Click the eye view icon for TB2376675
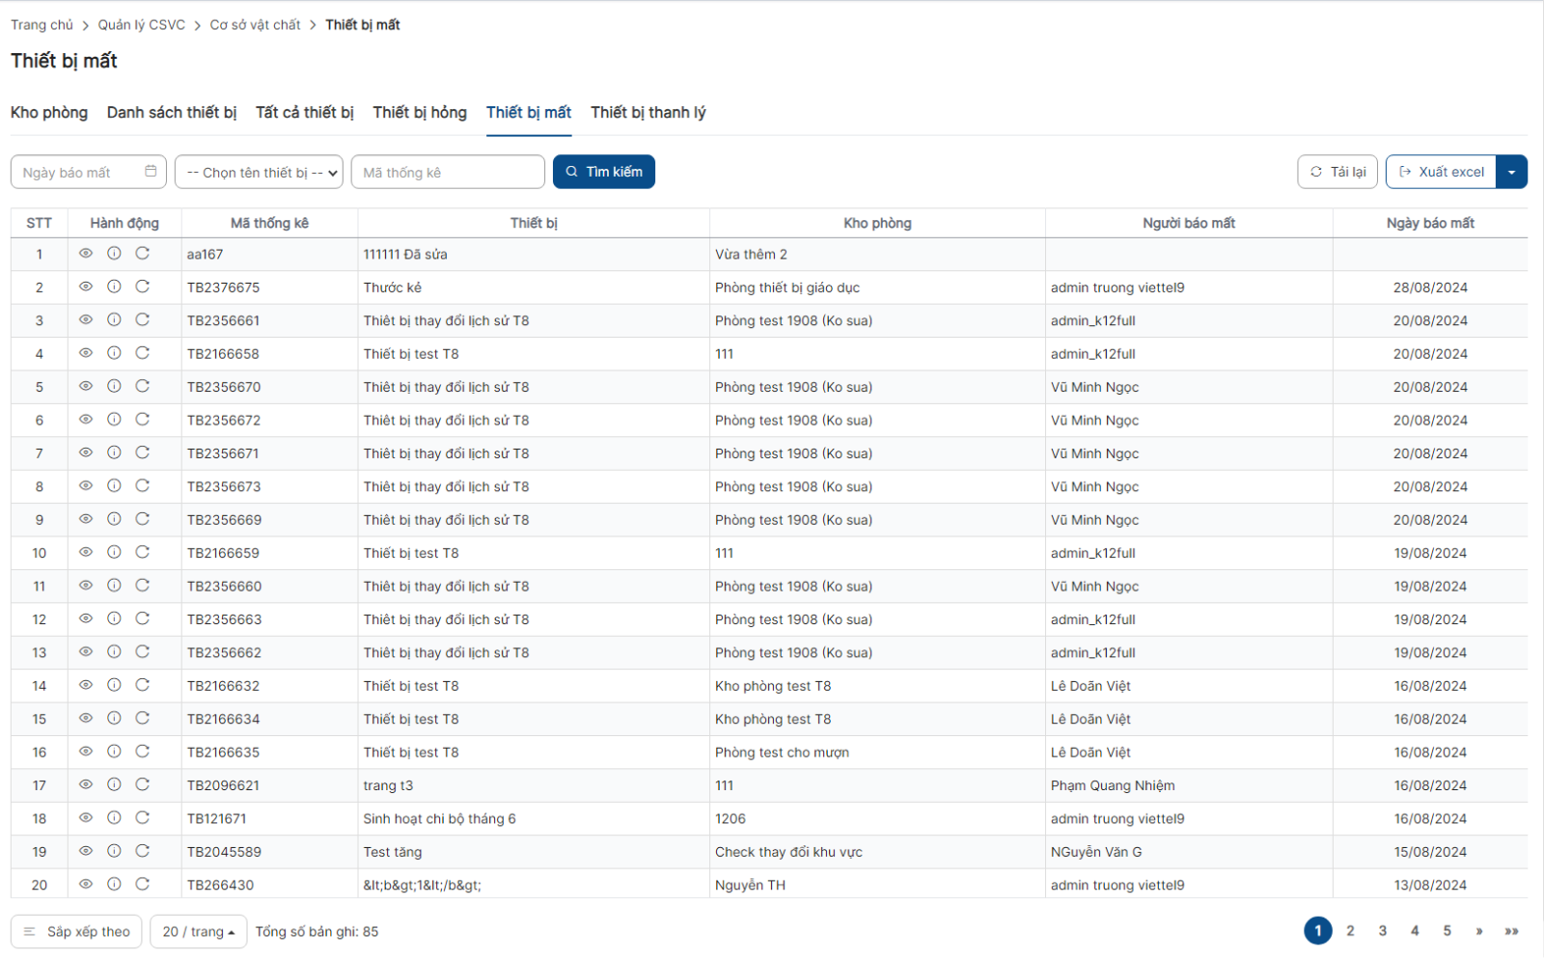1544x960 pixels. point(86,287)
